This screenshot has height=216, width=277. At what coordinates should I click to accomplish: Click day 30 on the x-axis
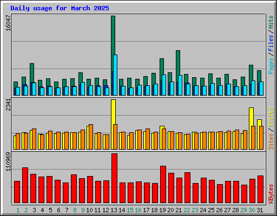point(252,210)
